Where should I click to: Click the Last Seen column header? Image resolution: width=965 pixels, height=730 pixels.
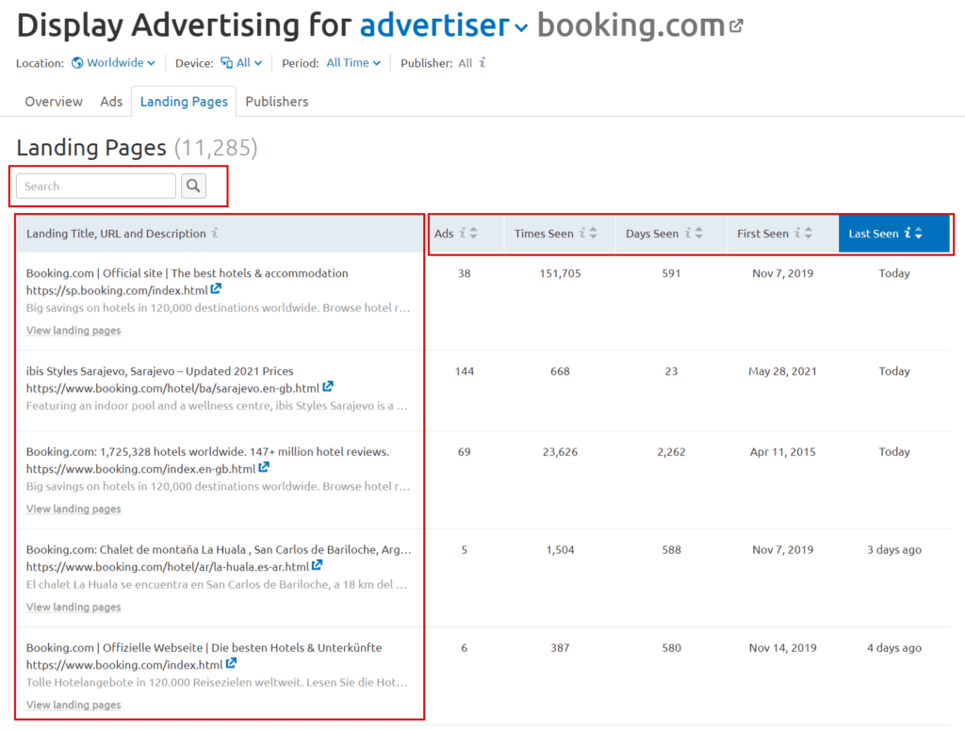pos(893,233)
